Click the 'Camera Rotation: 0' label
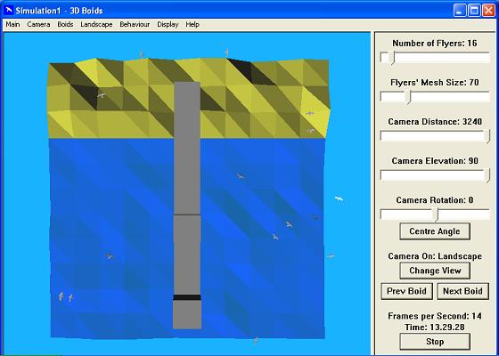This screenshot has width=499, height=356. tap(435, 200)
